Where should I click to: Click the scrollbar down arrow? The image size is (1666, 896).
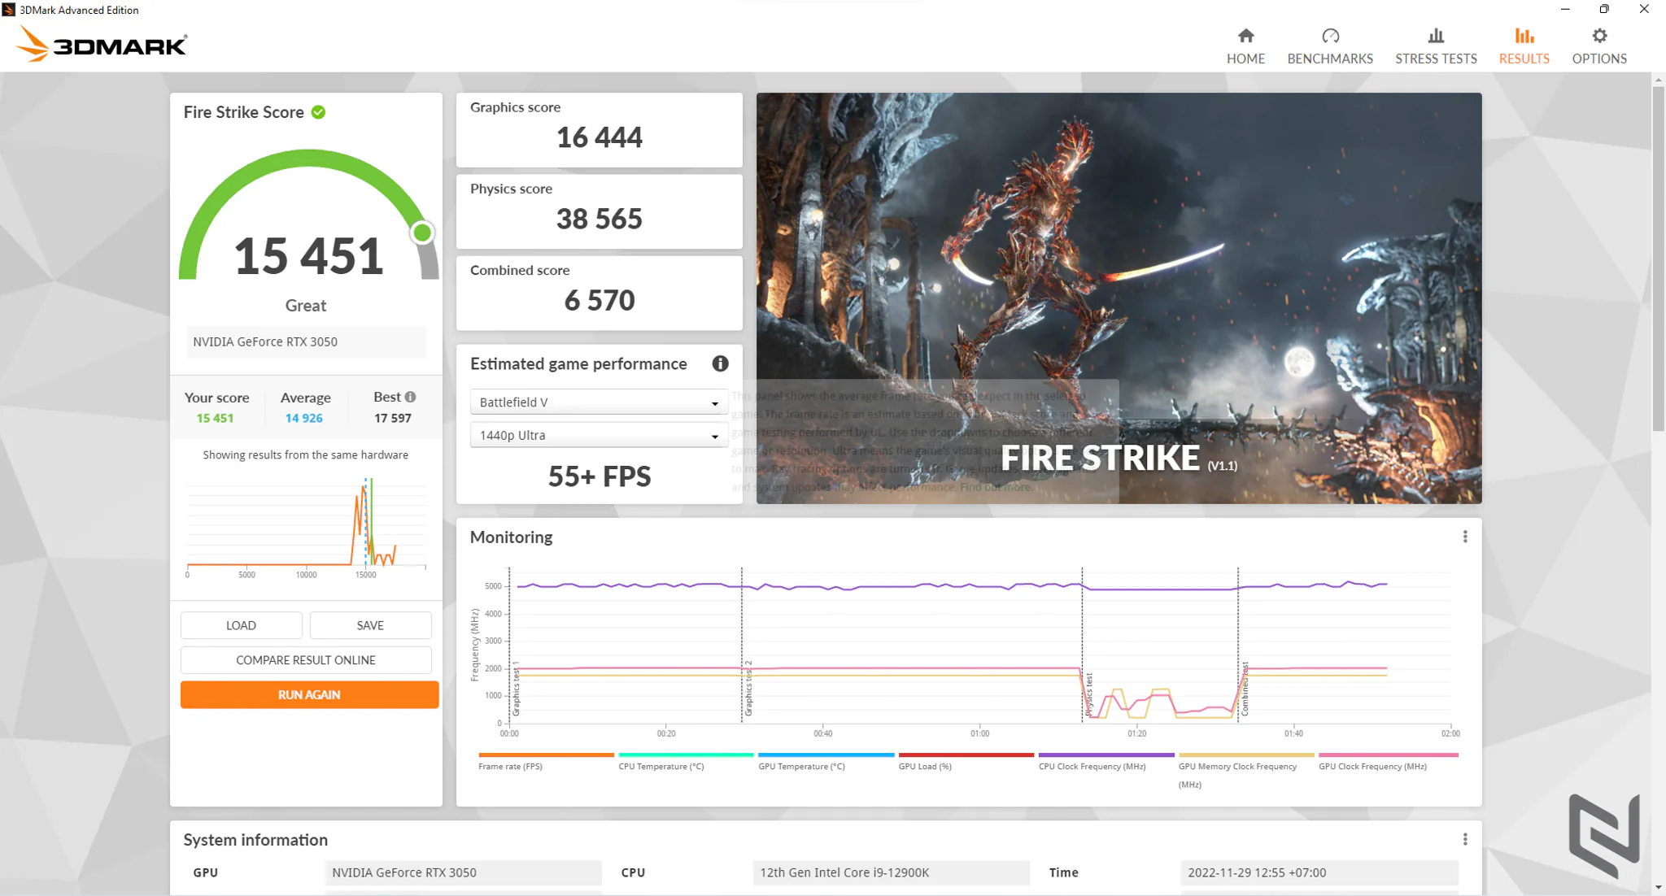click(1658, 887)
